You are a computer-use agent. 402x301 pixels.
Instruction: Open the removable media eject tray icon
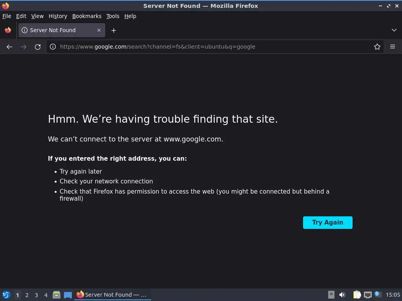tap(331, 295)
